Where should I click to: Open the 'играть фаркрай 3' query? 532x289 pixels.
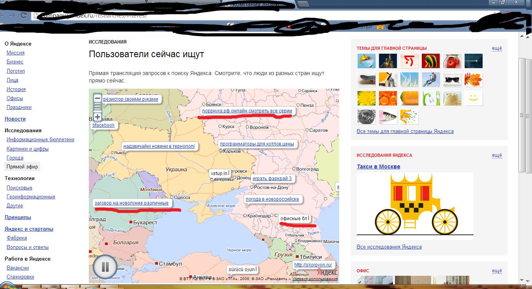[x=272, y=179]
